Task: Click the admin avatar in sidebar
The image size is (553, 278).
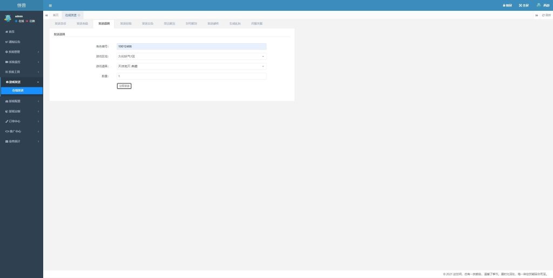Action: [8, 18]
